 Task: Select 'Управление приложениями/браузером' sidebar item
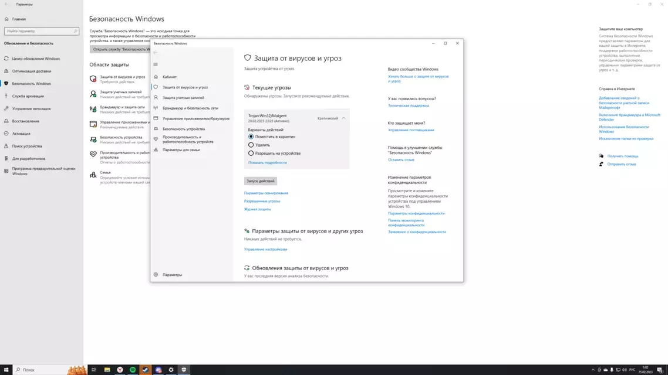(195, 118)
